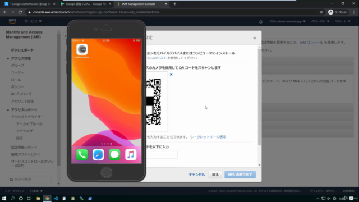Open ダッシュボード in the IAM sidebar
The height and width of the screenshot is (202, 359).
22,50
